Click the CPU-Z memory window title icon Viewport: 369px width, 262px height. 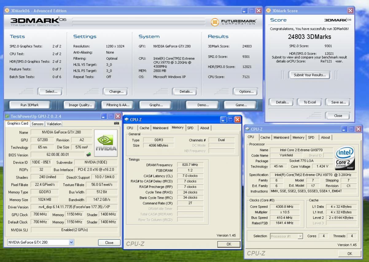coord(126,120)
